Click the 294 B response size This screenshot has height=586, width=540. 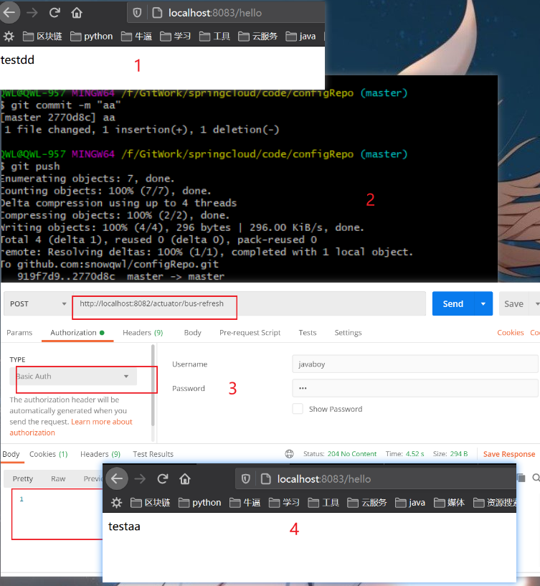459,454
